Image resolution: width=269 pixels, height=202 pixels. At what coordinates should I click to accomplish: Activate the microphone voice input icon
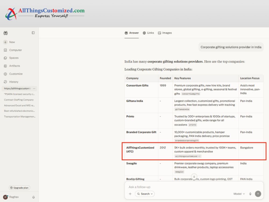pos(250,194)
